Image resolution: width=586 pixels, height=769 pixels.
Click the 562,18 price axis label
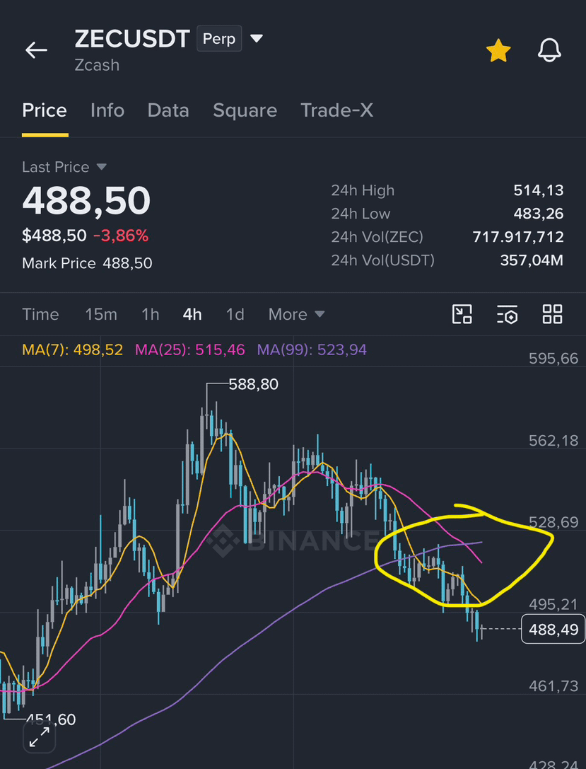553,441
